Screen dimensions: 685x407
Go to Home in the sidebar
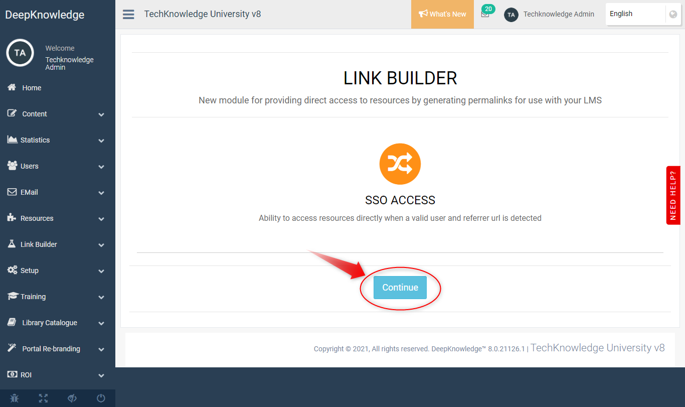[58, 88]
